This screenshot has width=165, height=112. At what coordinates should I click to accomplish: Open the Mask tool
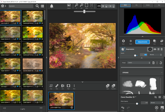[x=68, y=87]
